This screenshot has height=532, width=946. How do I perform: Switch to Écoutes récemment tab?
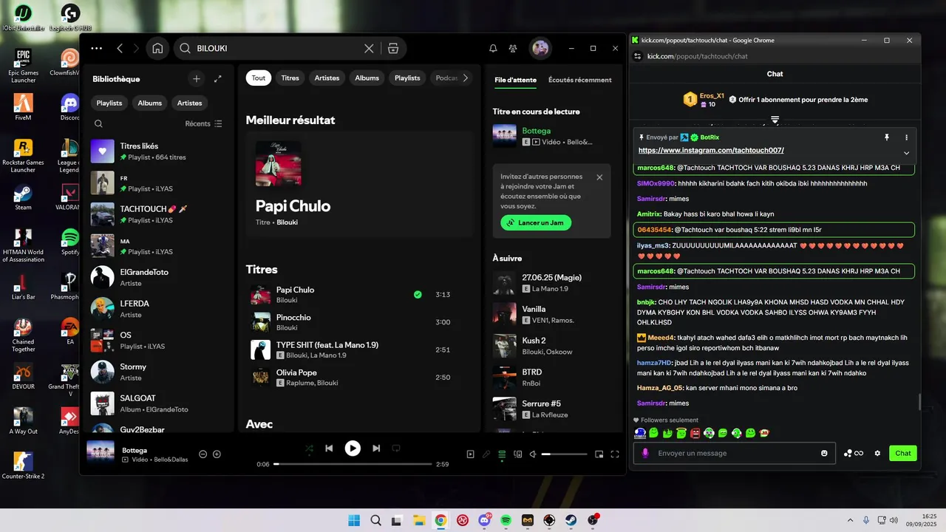tap(580, 80)
